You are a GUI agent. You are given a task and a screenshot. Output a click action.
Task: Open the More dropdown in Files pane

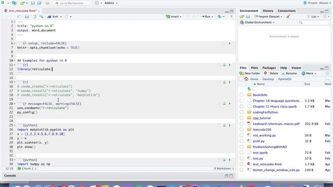pyautogui.click(x=309, y=73)
